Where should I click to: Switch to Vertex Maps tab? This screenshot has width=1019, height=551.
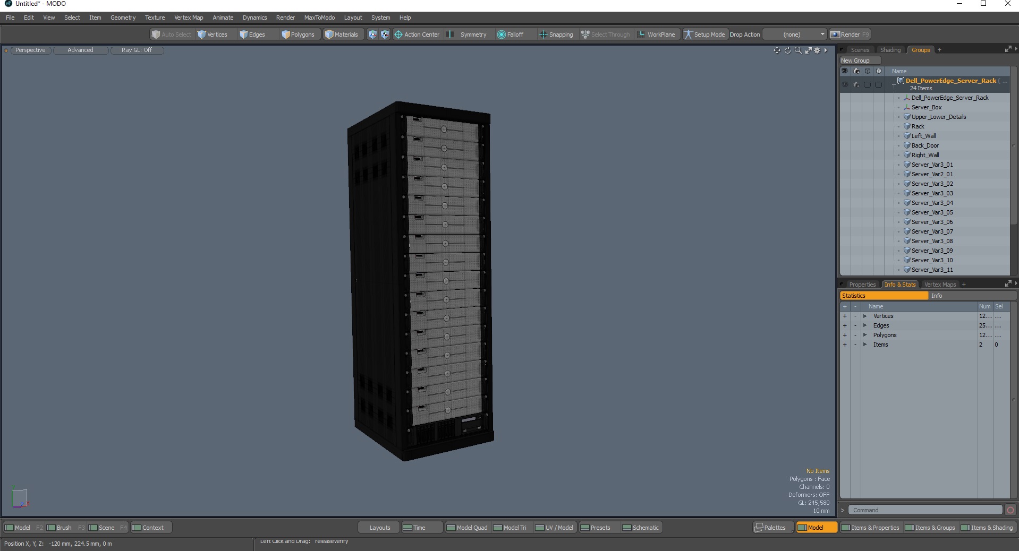940,285
